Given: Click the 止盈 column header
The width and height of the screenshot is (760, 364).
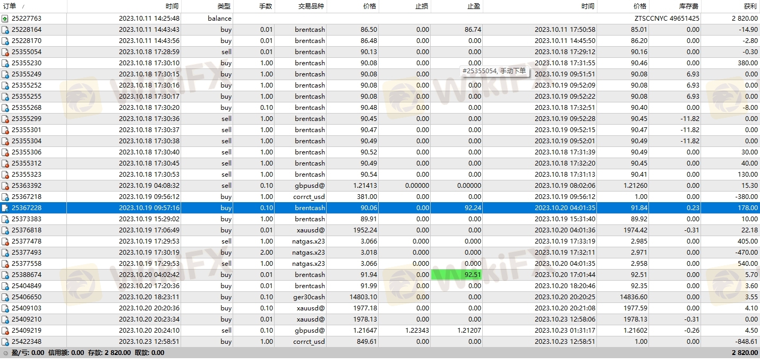Looking at the screenshot, I should click(474, 6).
